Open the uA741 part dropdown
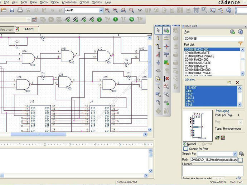This screenshot has width=247, height=185. click(x=101, y=10)
